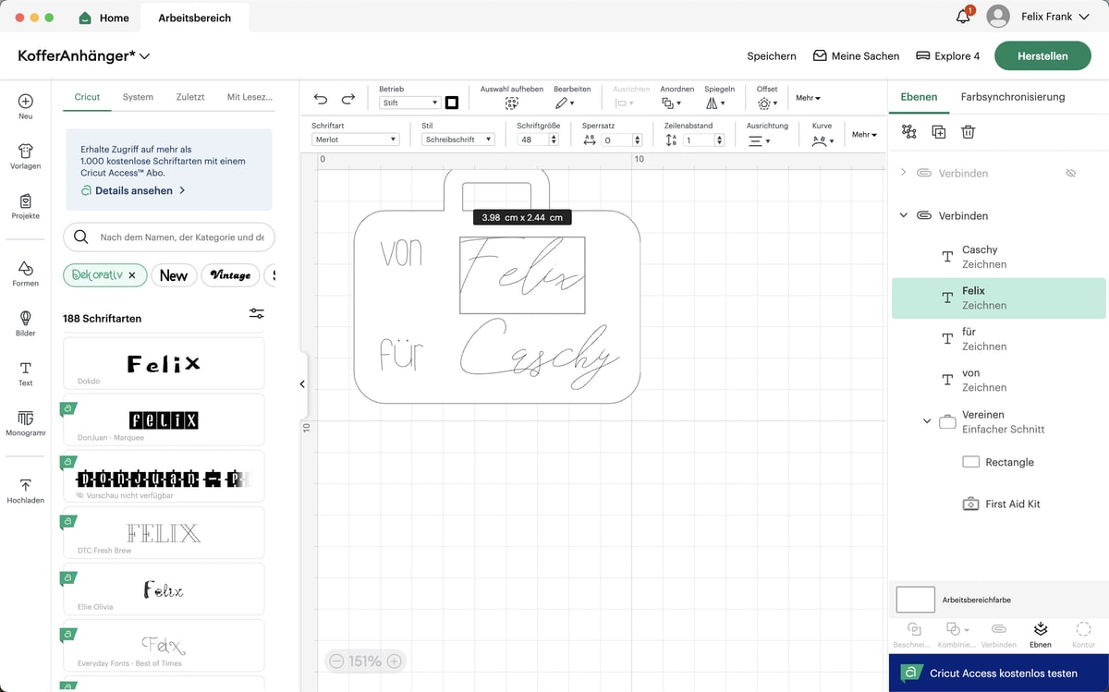Switch to the System fonts tab
The width and height of the screenshot is (1109, 692).
tap(138, 97)
